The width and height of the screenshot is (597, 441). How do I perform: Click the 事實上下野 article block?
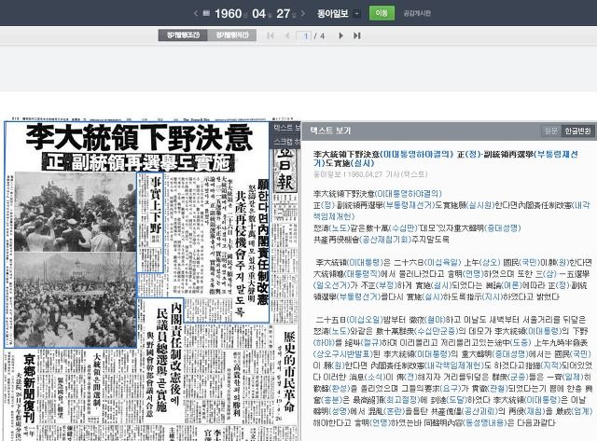point(150,222)
